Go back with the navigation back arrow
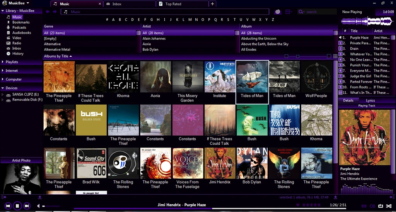The height and width of the screenshot is (212, 396). (48, 12)
